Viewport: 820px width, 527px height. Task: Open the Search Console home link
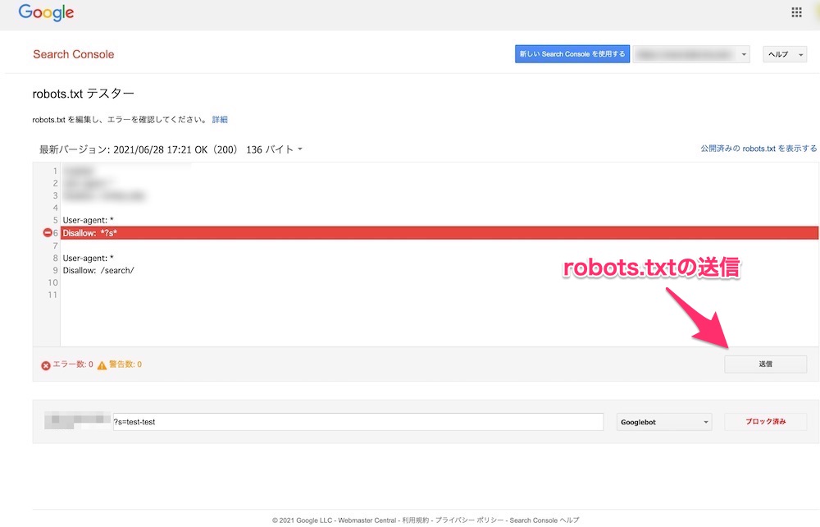[x=73, y=54]
